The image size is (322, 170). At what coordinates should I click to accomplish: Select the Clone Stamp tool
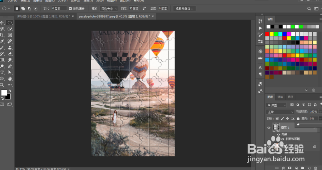coord(10,48)
